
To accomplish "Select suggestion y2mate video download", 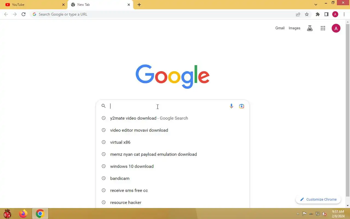I will 173,118.
